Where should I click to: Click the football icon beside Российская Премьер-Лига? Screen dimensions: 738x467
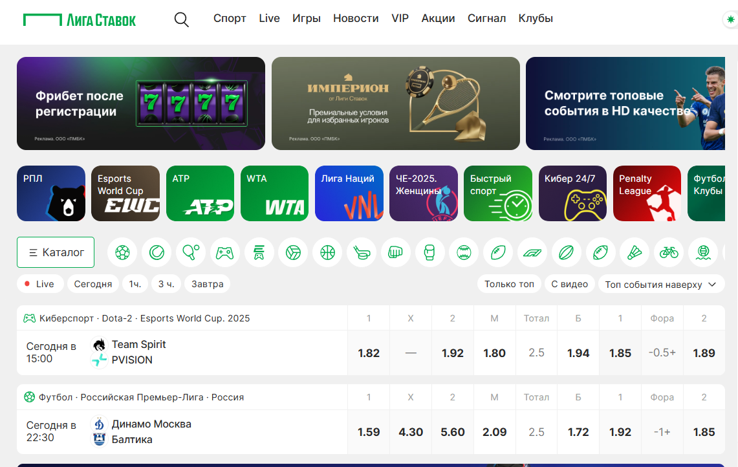pos(29,397)
